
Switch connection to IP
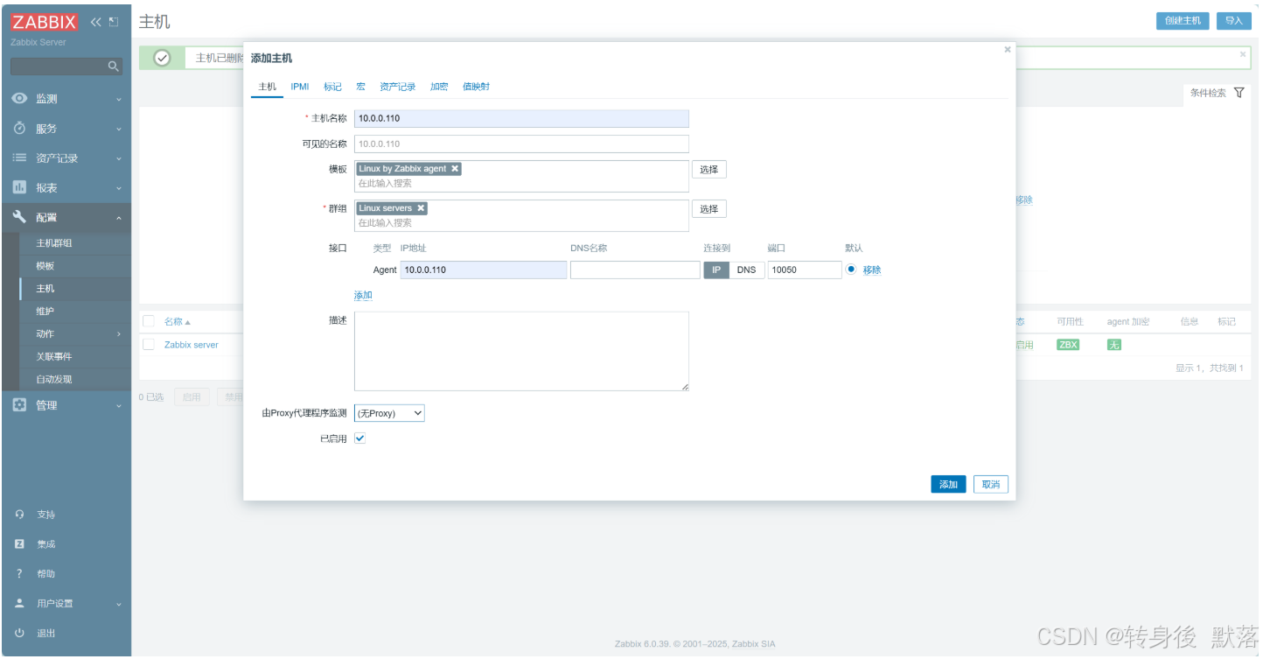coord(716,270)
